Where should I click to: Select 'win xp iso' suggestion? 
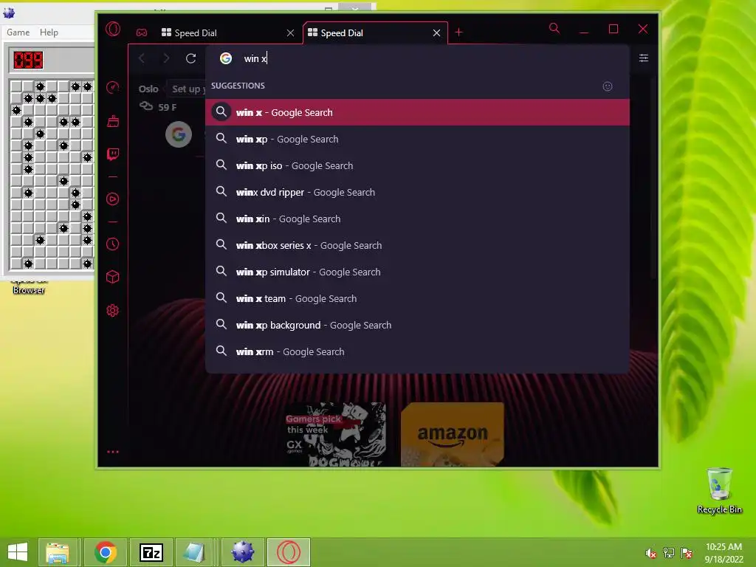[418, 165]
